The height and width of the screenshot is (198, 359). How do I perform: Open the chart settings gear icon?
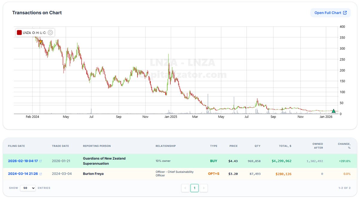[50, 33]
